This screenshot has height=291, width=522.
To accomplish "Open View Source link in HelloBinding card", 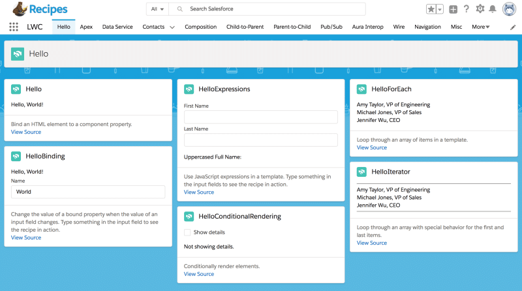I will tap(26, 237).
